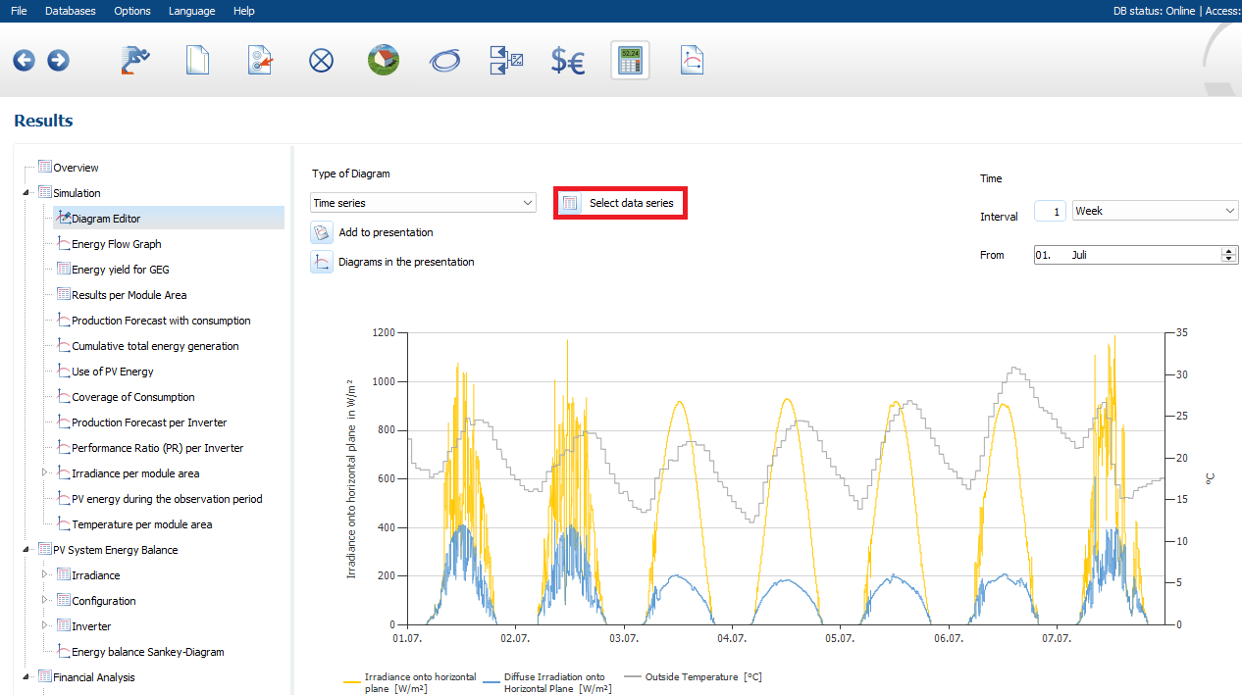Open the presentation diagram page icon

pos(692,61)
